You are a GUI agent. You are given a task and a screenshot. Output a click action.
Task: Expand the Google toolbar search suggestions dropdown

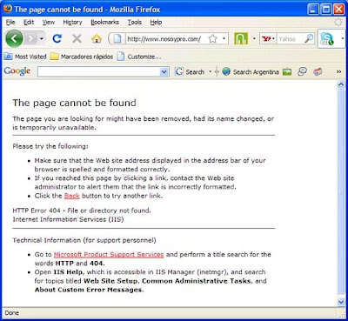[x=164, y=72]
